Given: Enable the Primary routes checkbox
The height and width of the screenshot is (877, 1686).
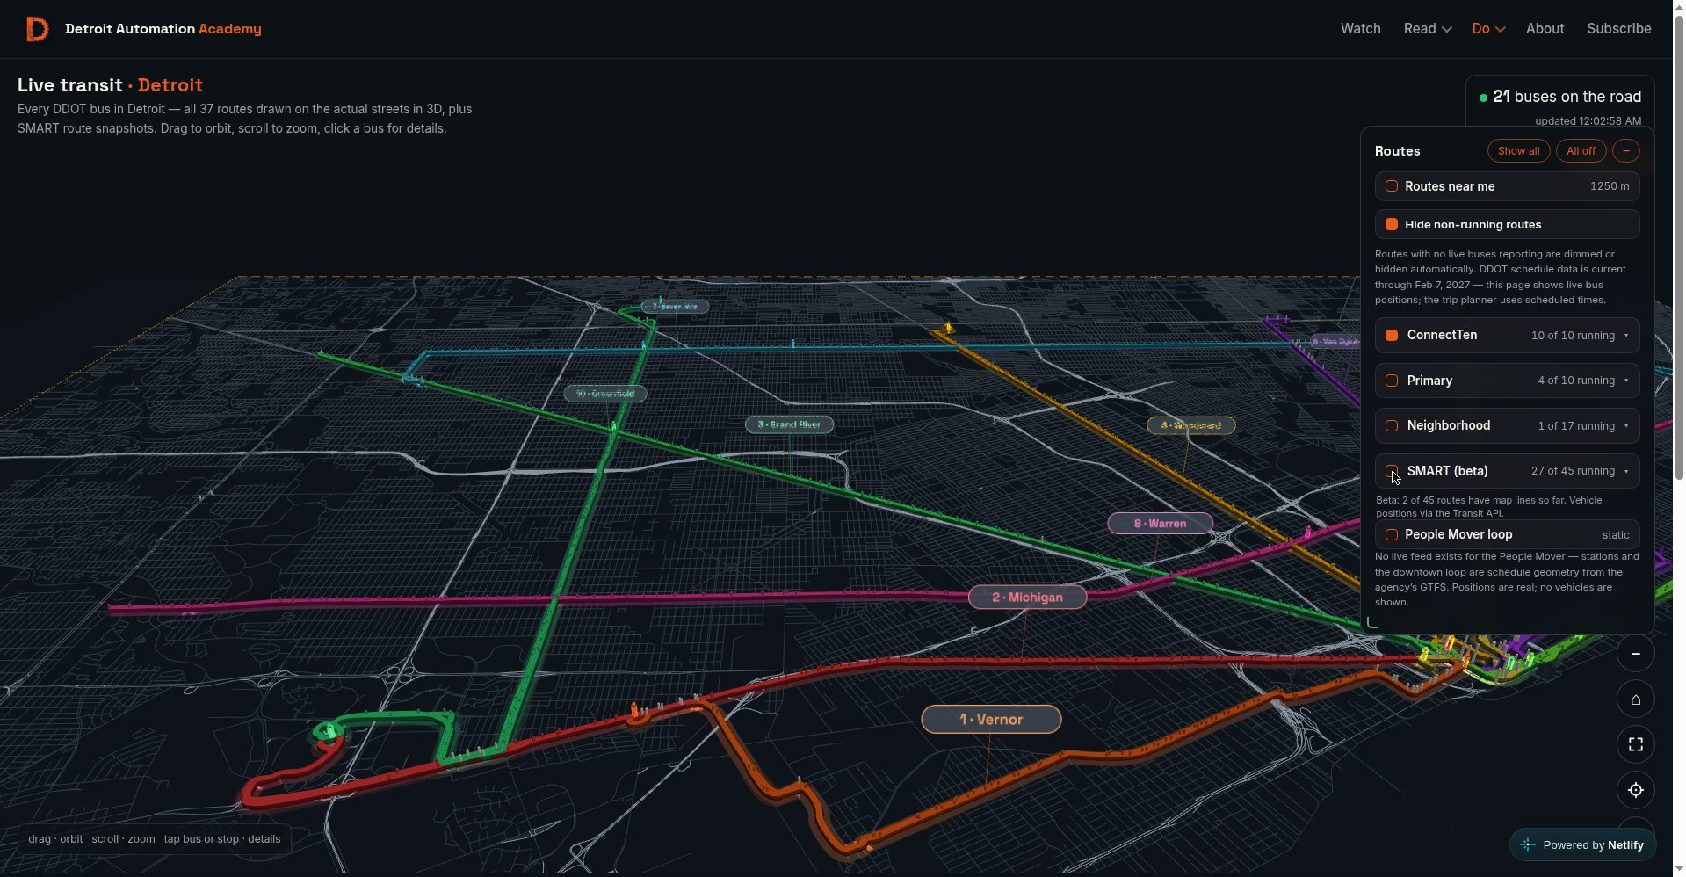Looking at the screenshot, I should point(1392,381).
